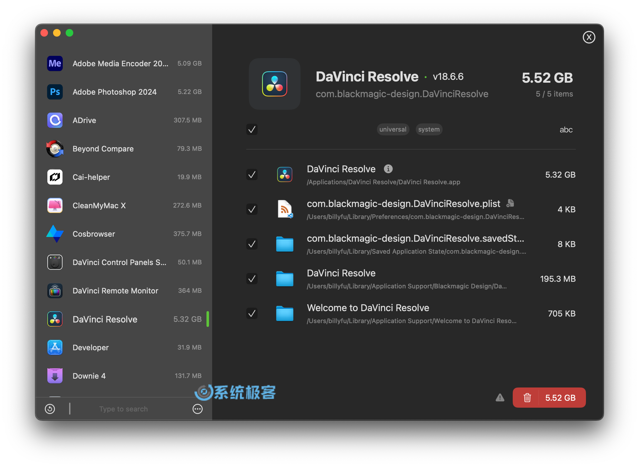The width and height of the screenshot is (639, 467).
Task: Click the Adobe Media Encoder app icon
Action: point(55,63)
